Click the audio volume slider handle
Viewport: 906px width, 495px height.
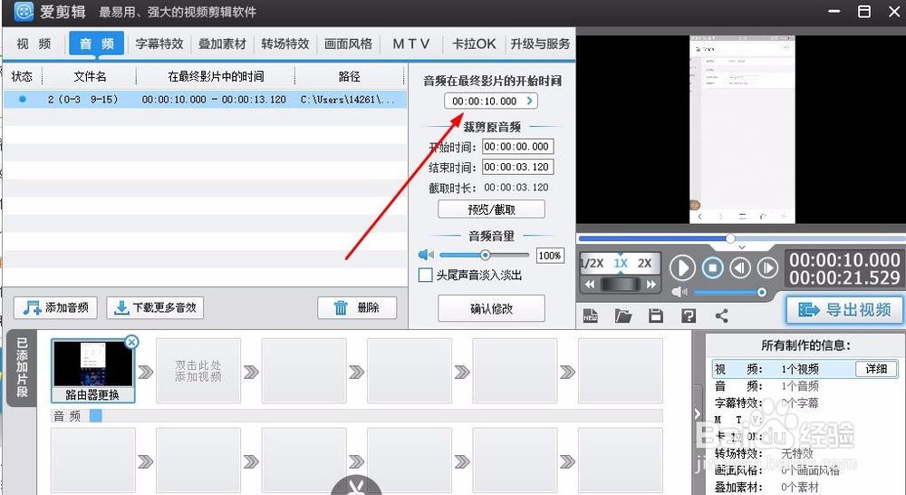pyautogui.click(x=485, y=255)
